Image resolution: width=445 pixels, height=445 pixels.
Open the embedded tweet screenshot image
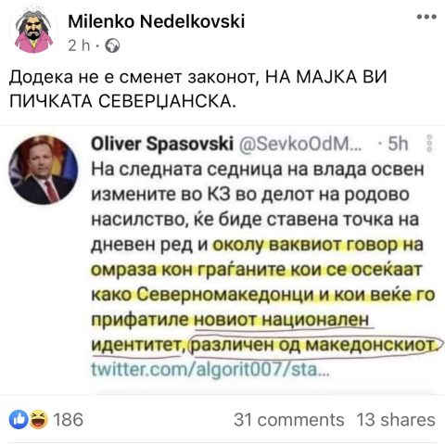(222, 260)
